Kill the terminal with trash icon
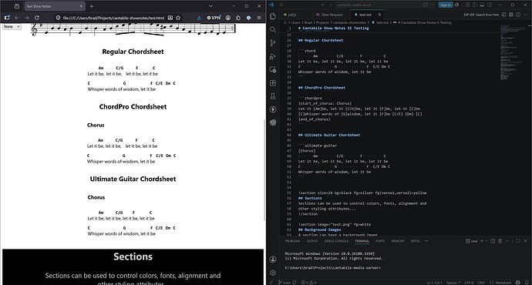This screenshot has height=285, width=532. click(x=500, y=241)
